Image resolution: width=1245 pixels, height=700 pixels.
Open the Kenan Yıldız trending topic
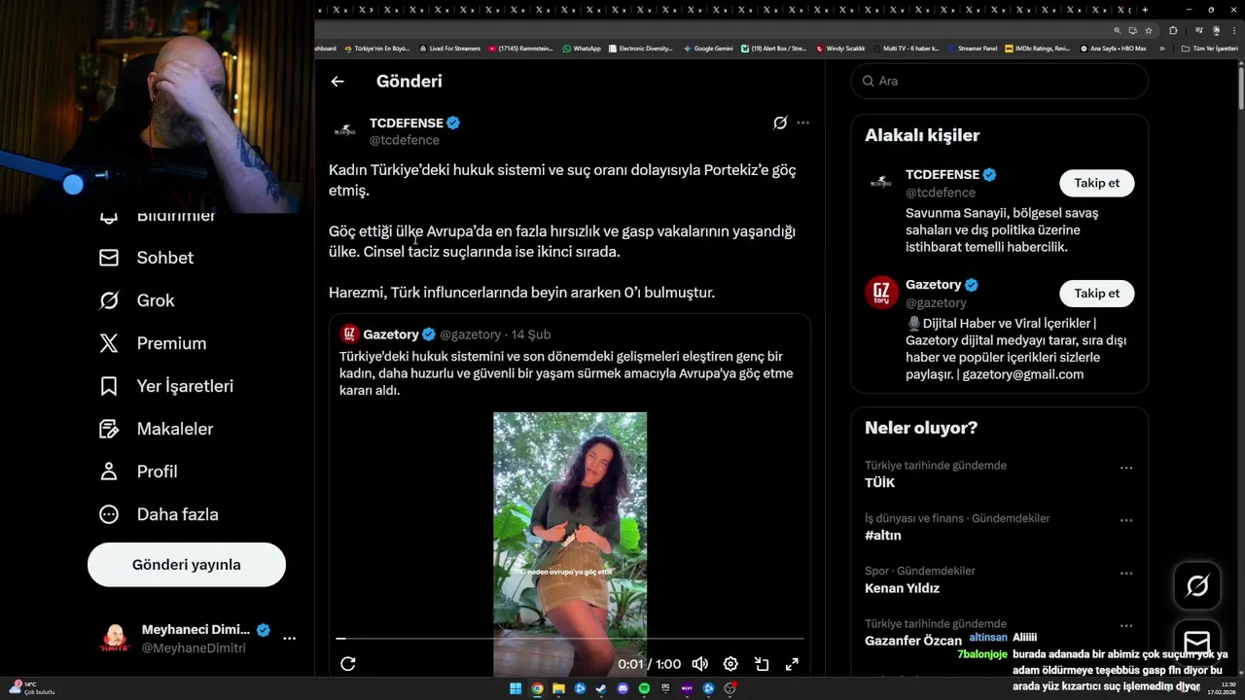pos(902,587)
